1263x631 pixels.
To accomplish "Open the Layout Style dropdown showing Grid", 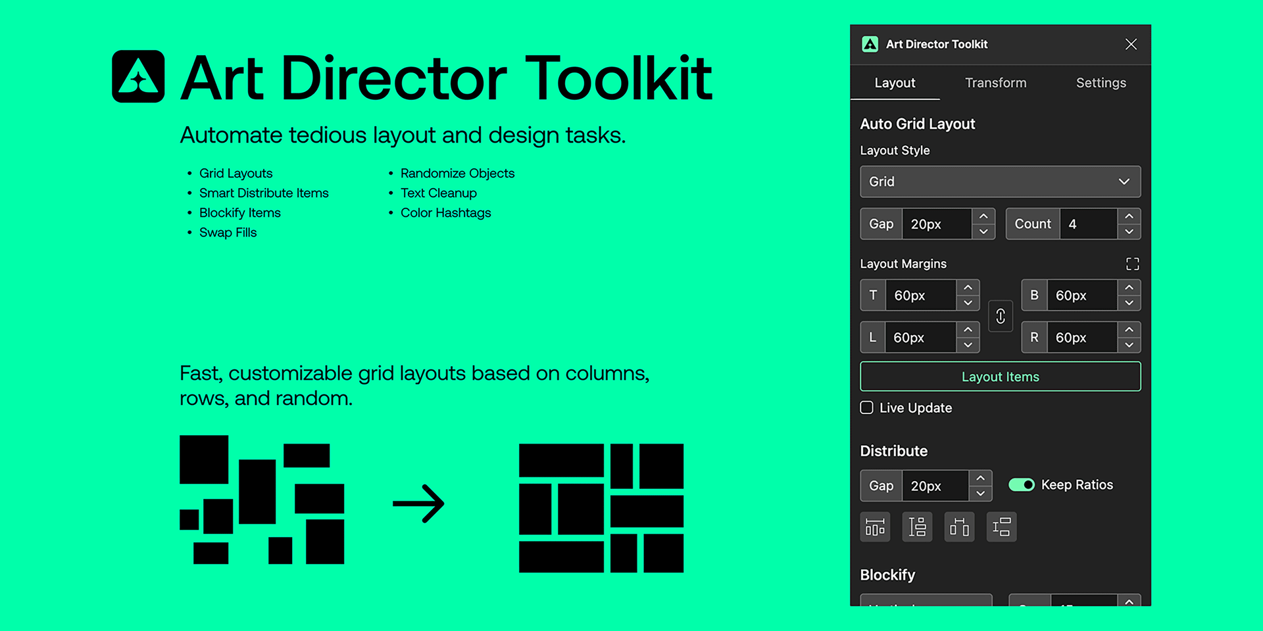I will tap(1000, 181).
